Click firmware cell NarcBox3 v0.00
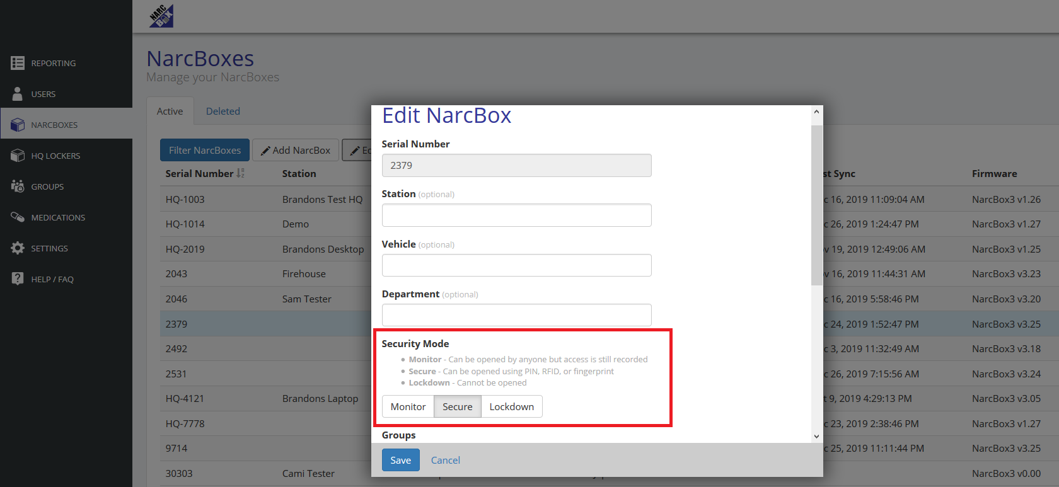The width and height of the screenshot is (1059, 487). coord(1006,473)
